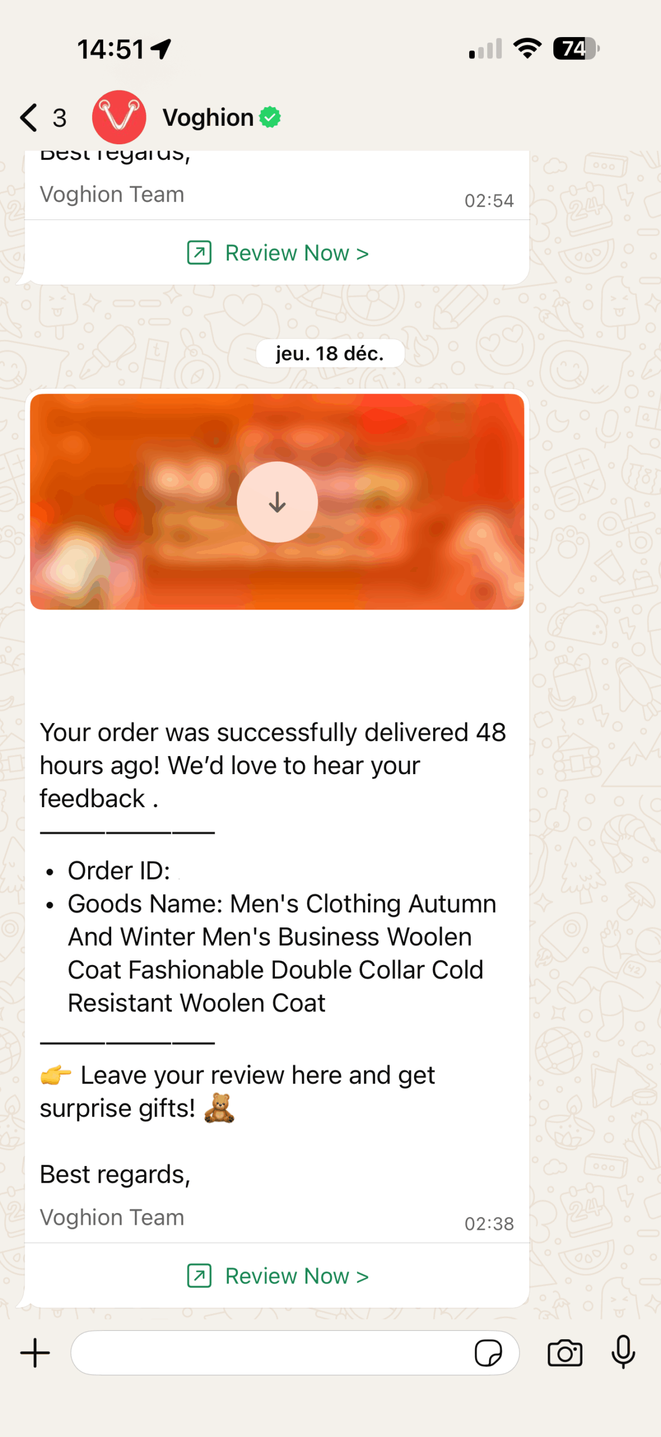Tap upper Review Now link
This screenshot has height=1437, width=661.
click(x=278, y=253)
